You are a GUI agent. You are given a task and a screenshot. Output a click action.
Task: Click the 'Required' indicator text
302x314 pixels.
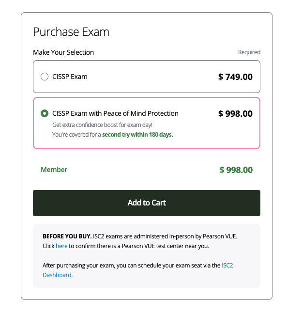point(249,52)
